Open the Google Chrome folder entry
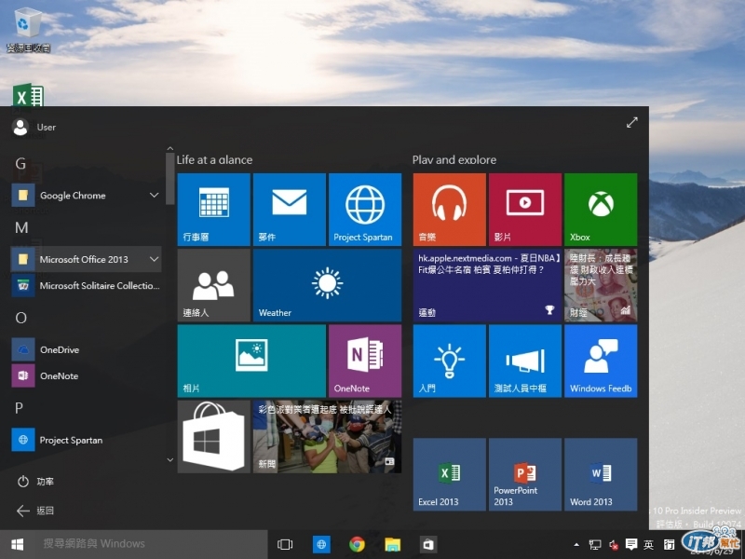The height and width of the screenshot is (559, 745). [x=86, y=196]
